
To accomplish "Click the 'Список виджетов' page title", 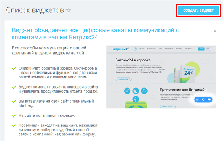I will click(35, 10).
